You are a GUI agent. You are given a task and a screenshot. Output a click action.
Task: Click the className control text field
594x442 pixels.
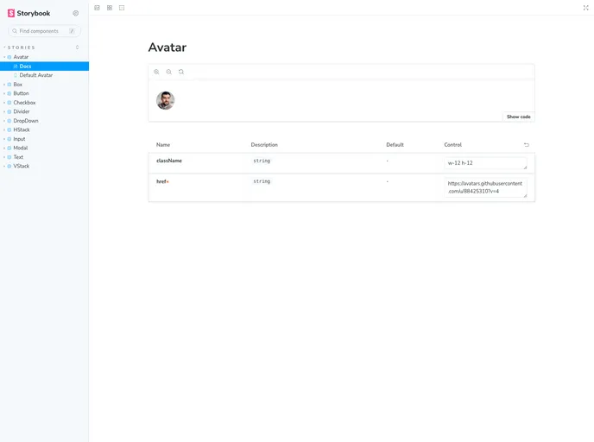pos(485,162)
